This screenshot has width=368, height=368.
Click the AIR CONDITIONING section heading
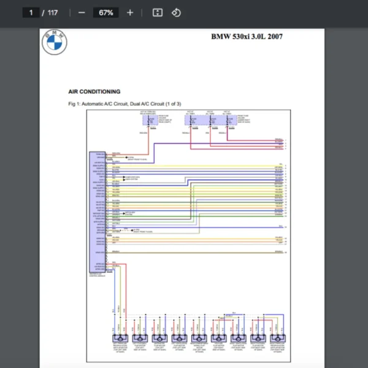pyautogui.click(x=94, y=91)
